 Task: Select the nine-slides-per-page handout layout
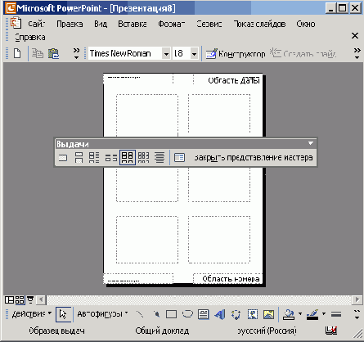click(x=143, y=158)
